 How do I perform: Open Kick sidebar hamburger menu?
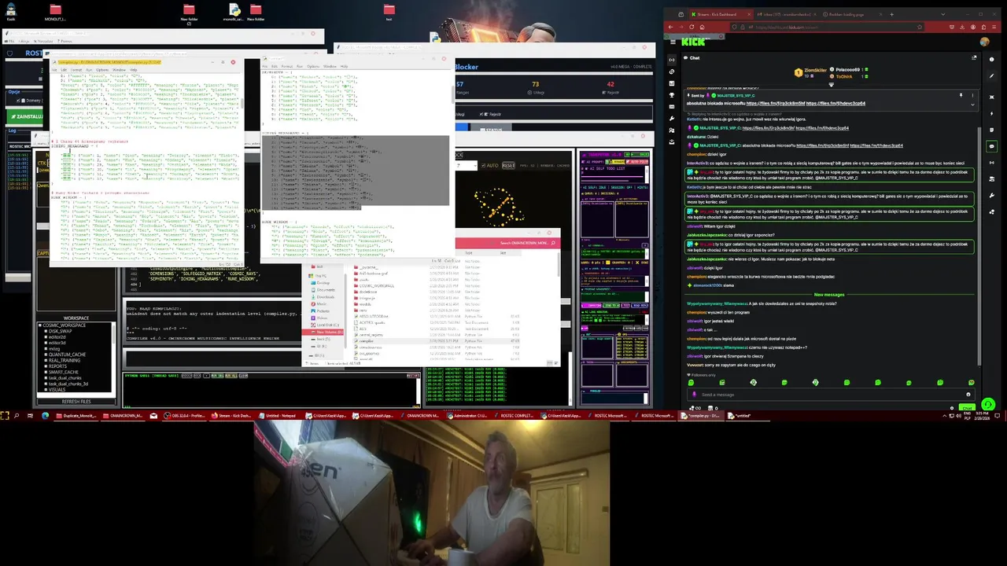pos(673,42)
